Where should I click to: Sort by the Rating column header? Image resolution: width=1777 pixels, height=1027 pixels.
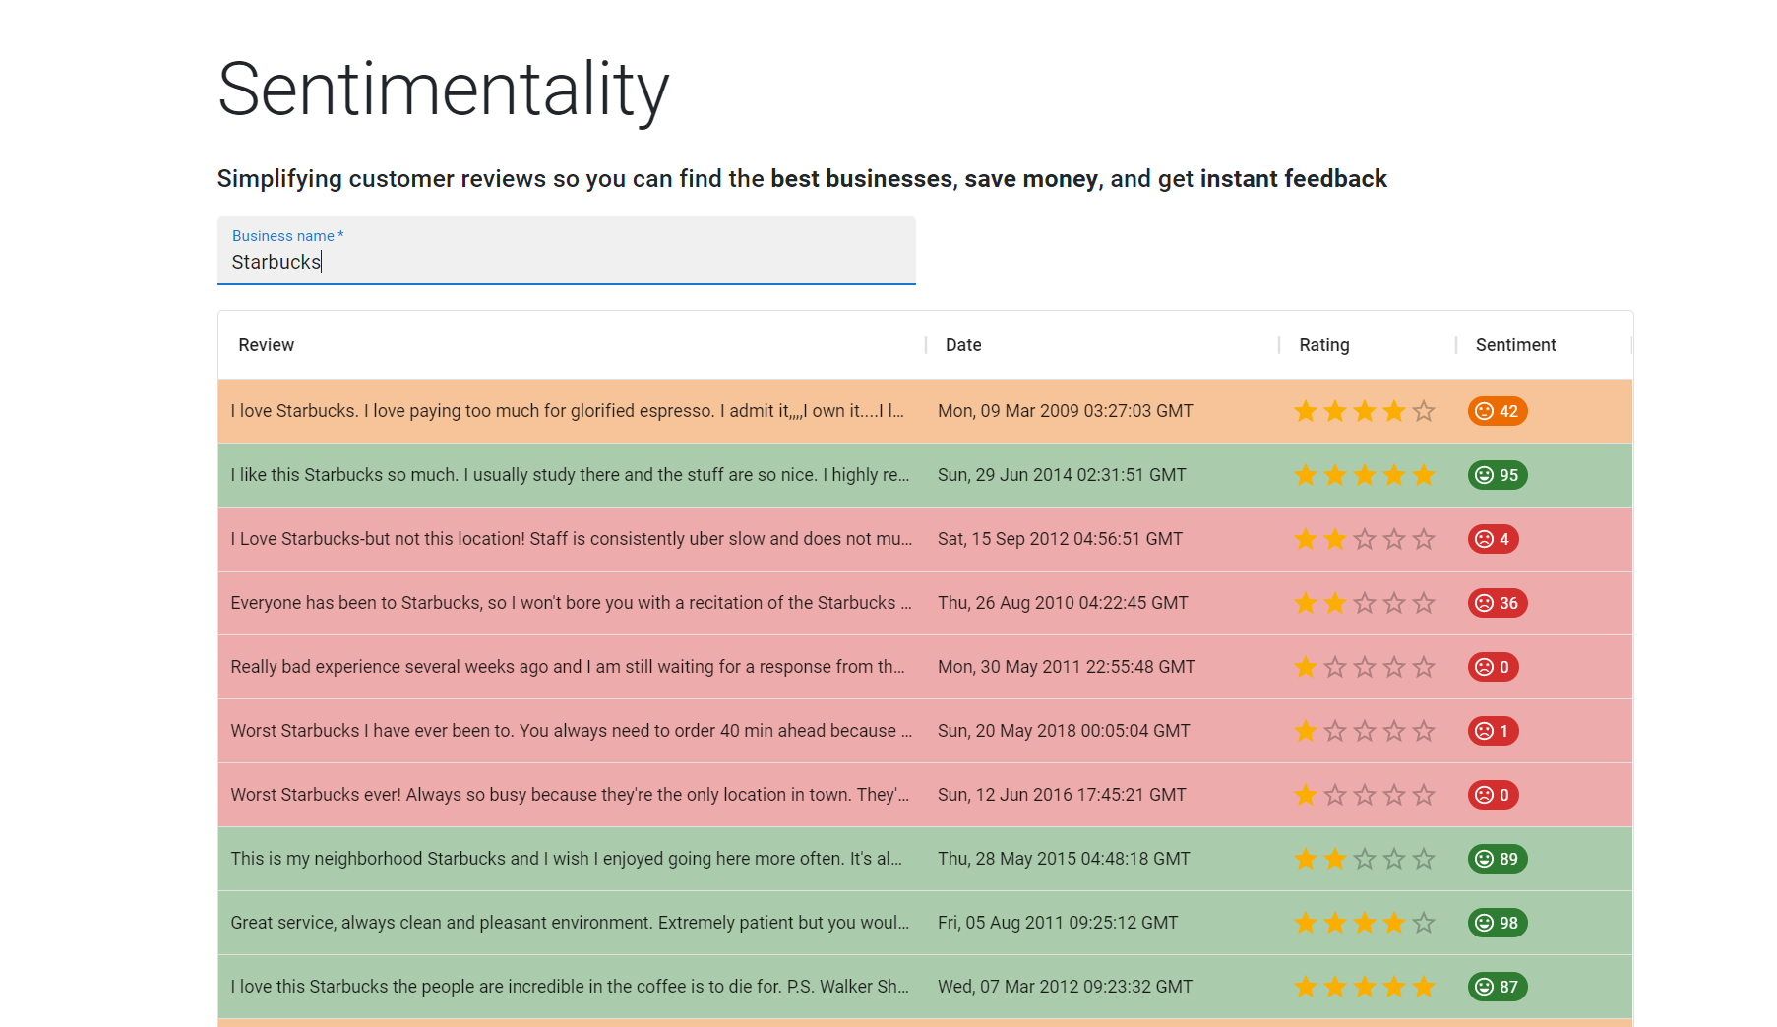point(1323,345)
